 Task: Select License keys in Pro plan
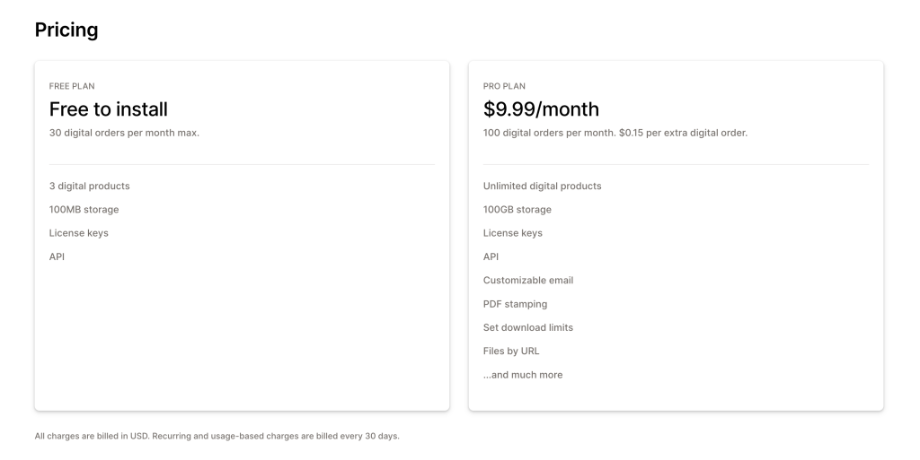click(513, 233)
